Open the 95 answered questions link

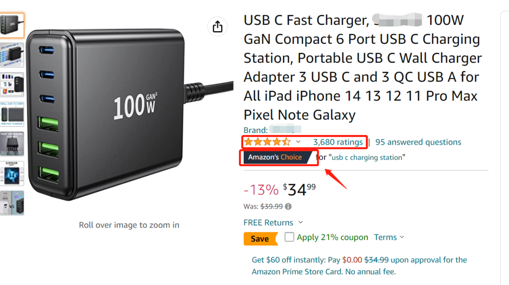[x=418, y=142]
